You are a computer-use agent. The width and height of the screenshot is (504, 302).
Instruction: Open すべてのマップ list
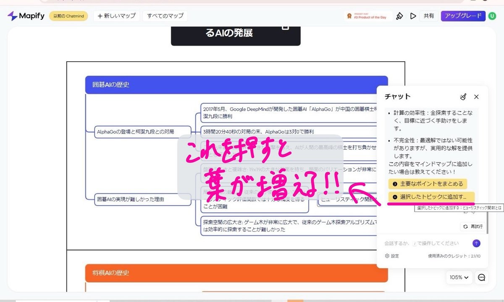(165, 16)
